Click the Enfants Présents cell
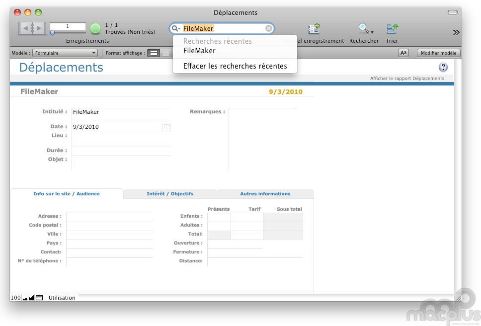 [219, 217]
